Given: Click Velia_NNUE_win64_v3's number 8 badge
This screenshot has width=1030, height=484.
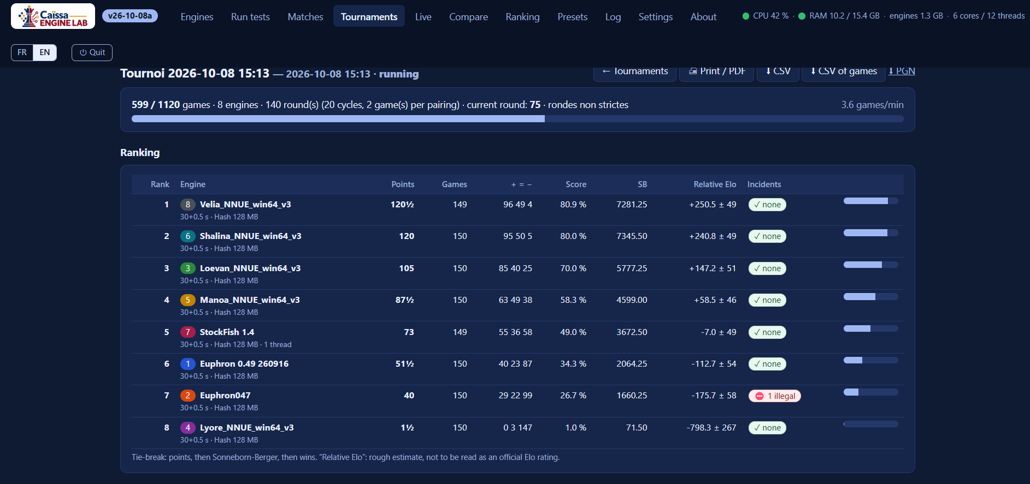Looking at the screenshot, I should (187, 205).
